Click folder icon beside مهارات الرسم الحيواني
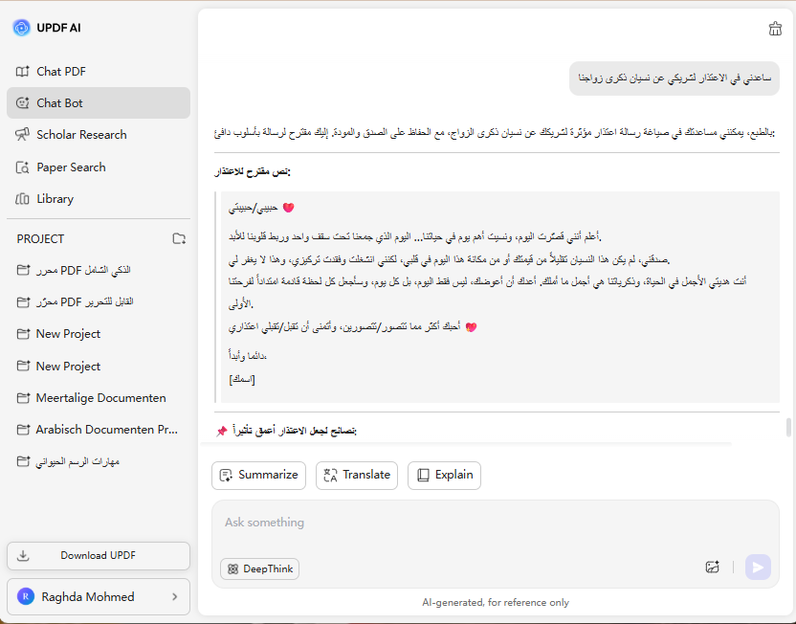The height and width of the screenshot is (624, 796). pos(23,461)
